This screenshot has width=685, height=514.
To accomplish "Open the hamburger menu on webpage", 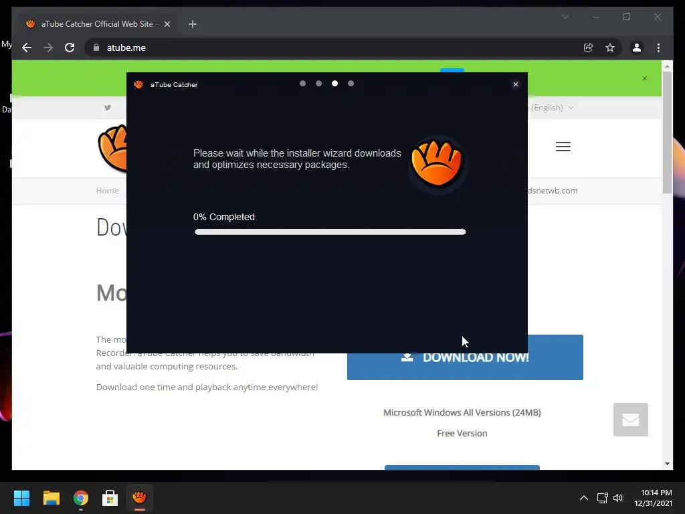I will [563, 147].
